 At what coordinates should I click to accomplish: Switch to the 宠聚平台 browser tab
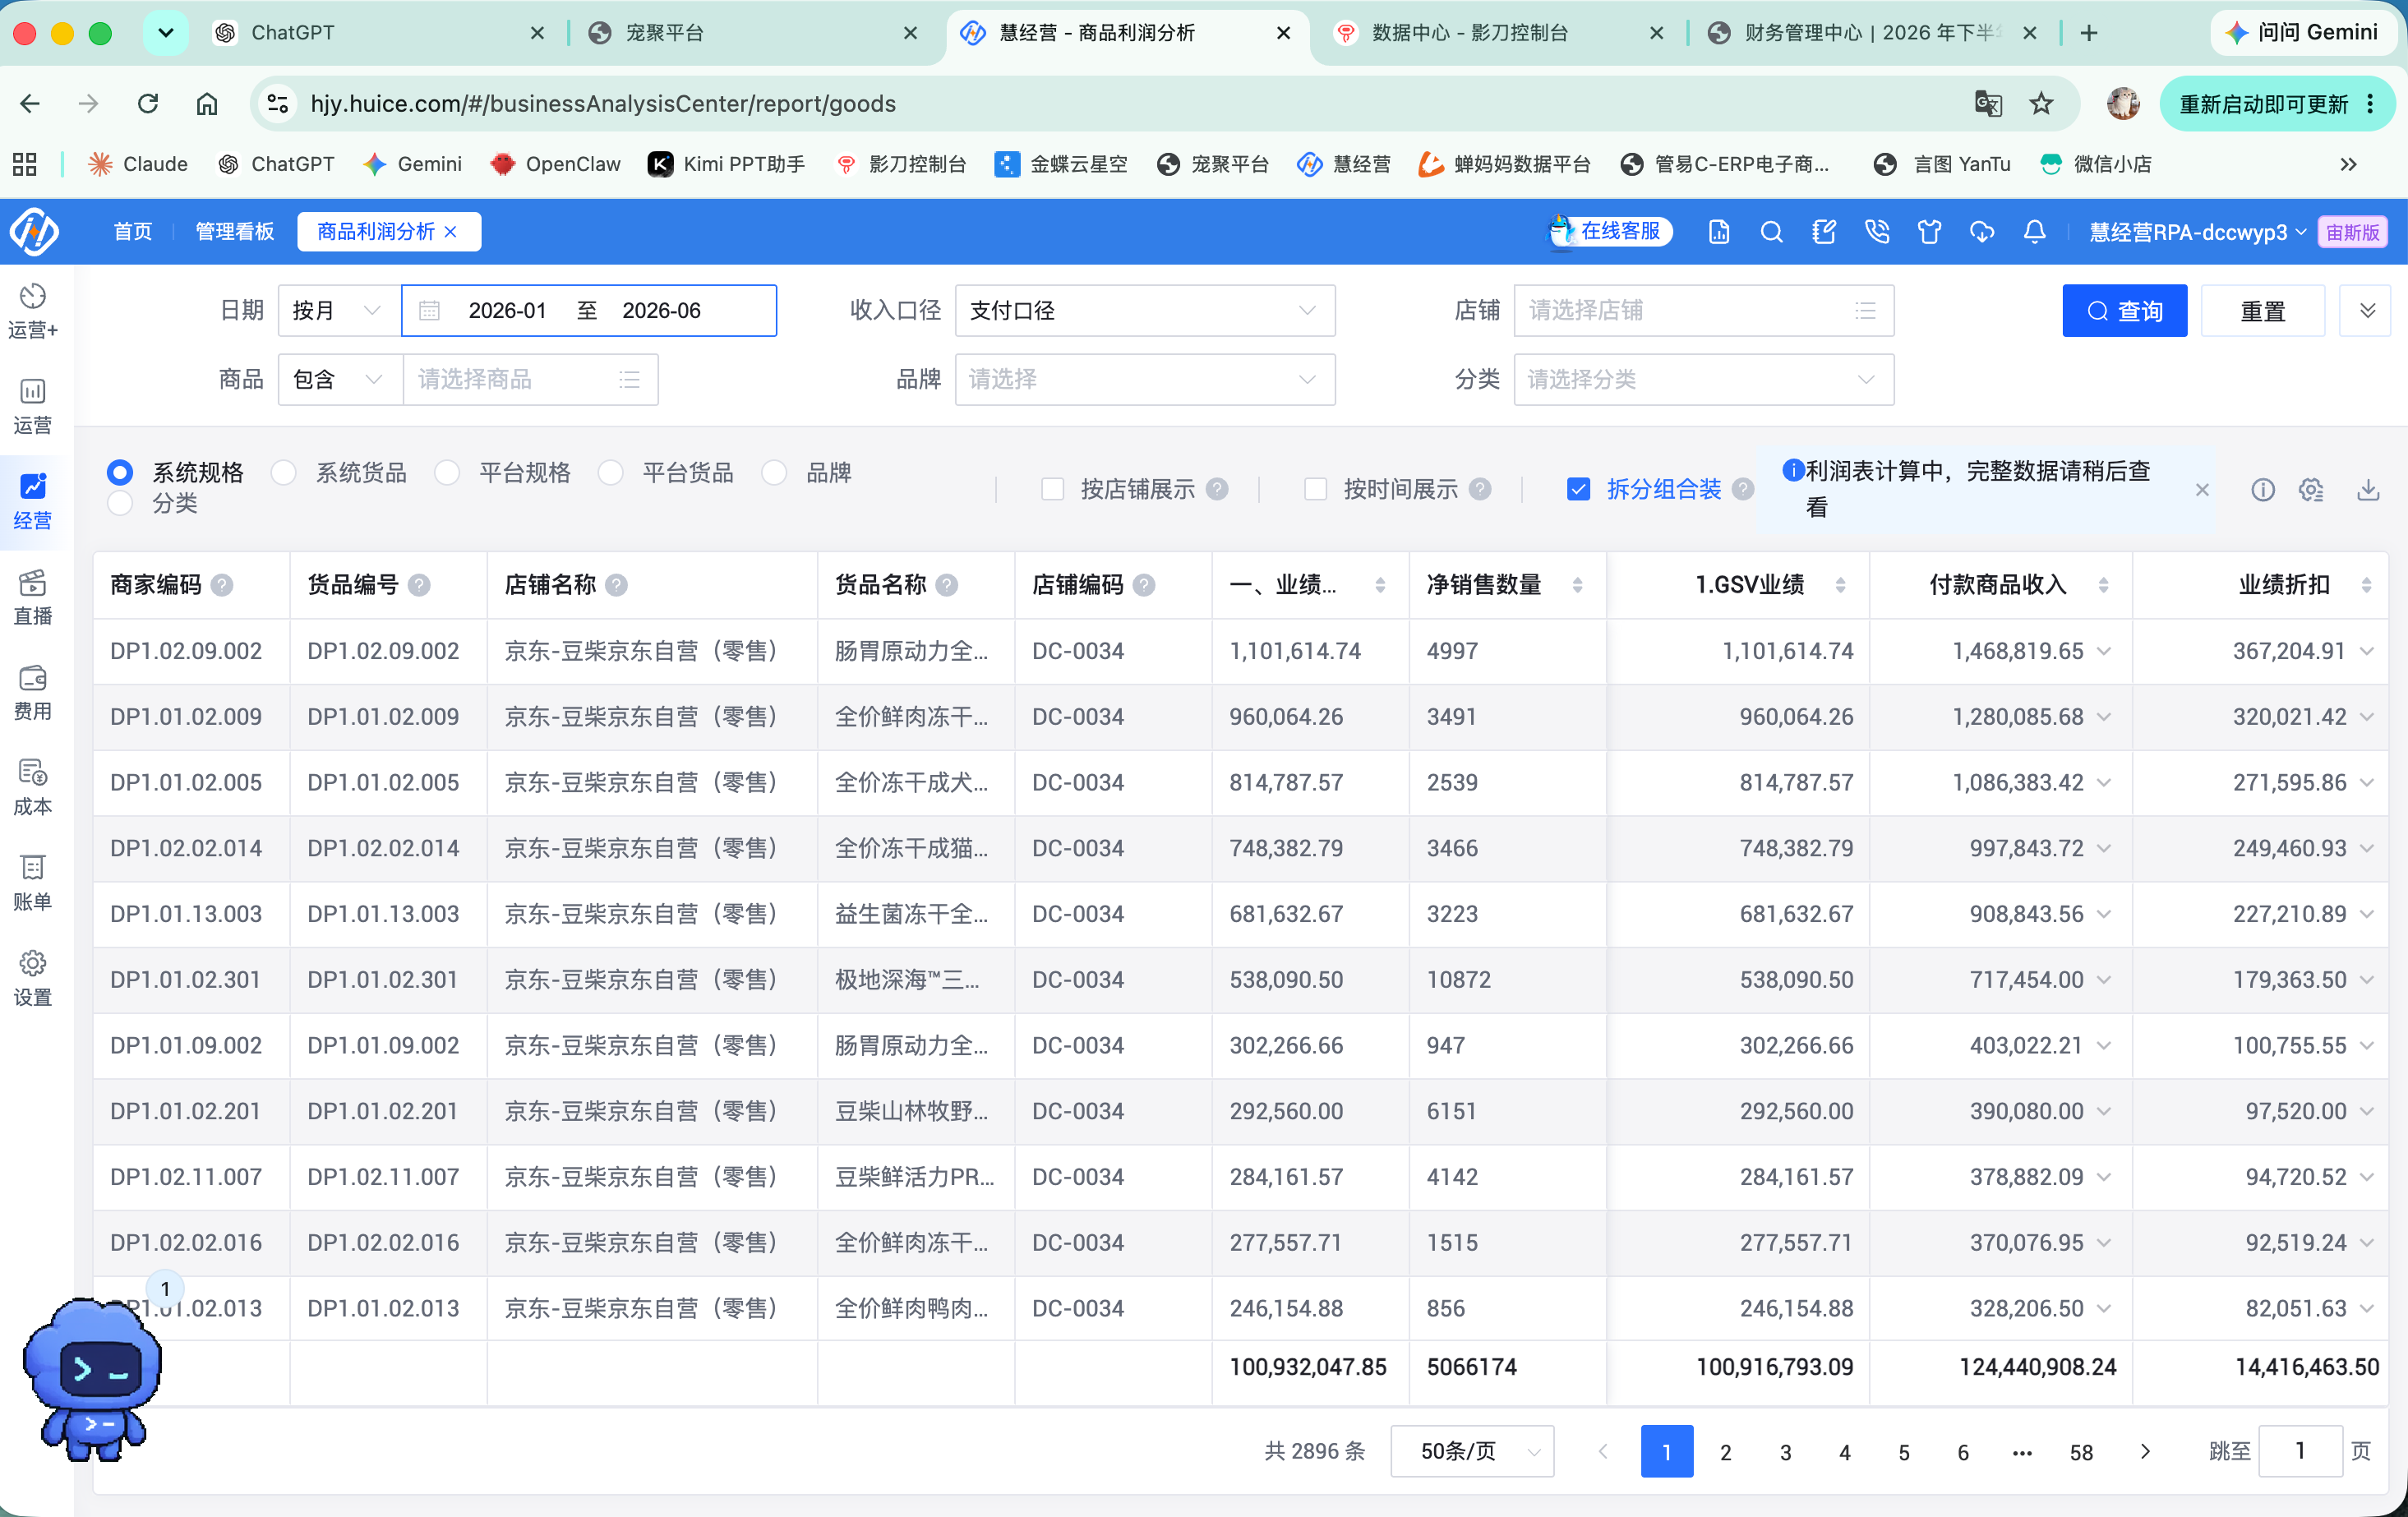(751, 33)
